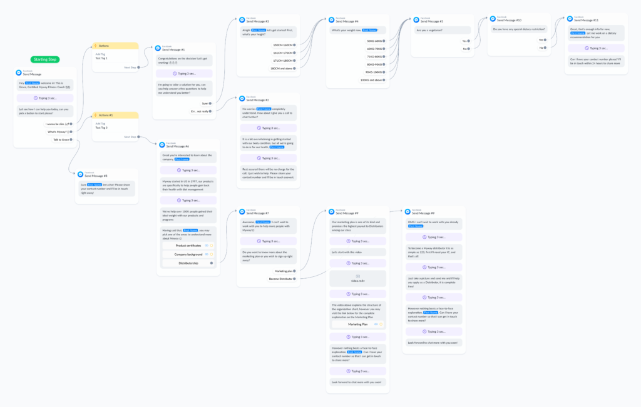Select Yes in Send Message #10
Image resolution: width=641 pixels, height=407 pixels.
[543, 40]
